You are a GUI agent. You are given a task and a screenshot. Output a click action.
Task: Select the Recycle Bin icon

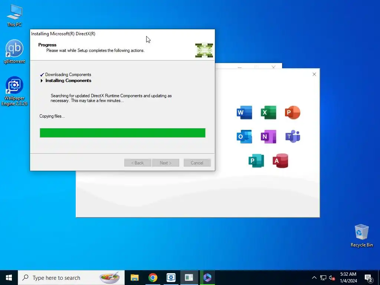coord(361,235)
